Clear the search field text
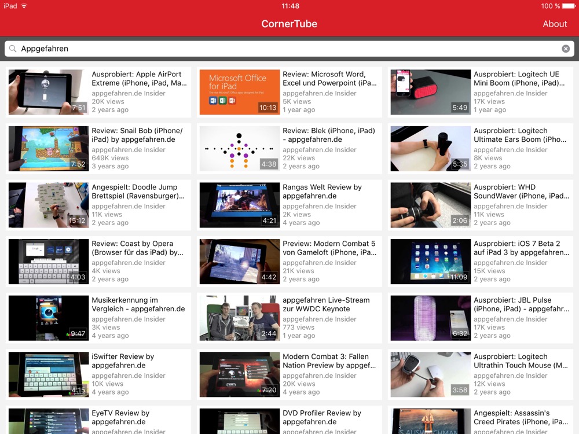This screenshot has height=434, width=579. pos(566,49)
